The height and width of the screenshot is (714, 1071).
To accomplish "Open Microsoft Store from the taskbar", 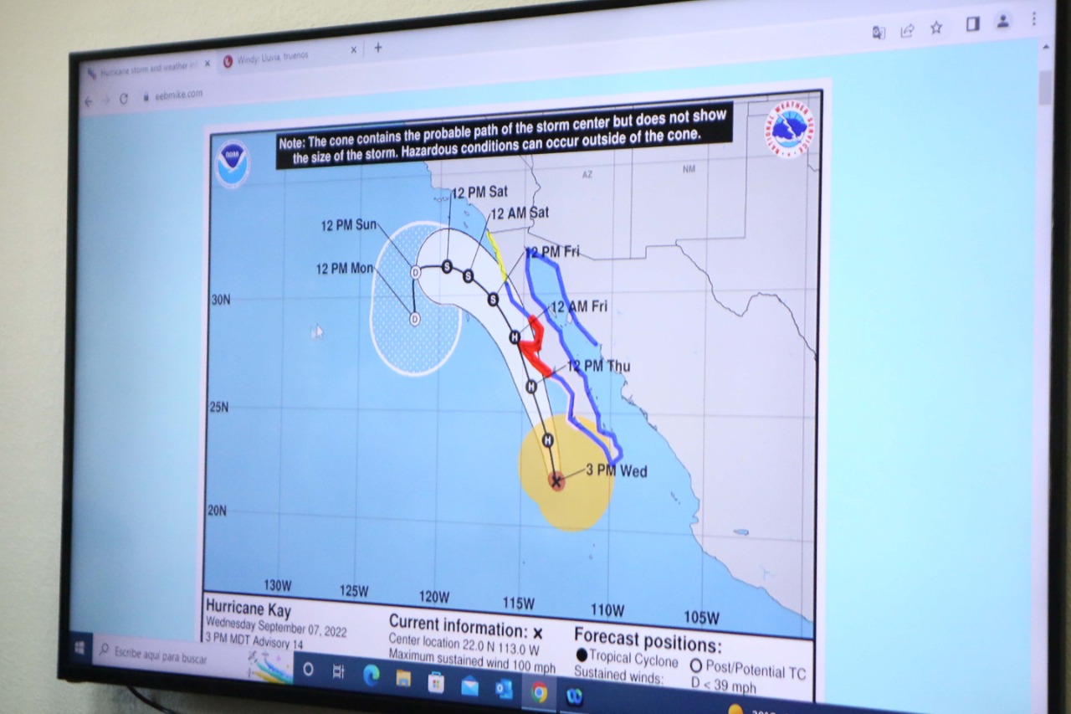I will pos(436,682).
